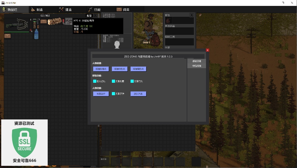Click the HP5-K submachine gun part
Image resolution: width=297 pixels, height=168 pixels.
click(69, 21)
